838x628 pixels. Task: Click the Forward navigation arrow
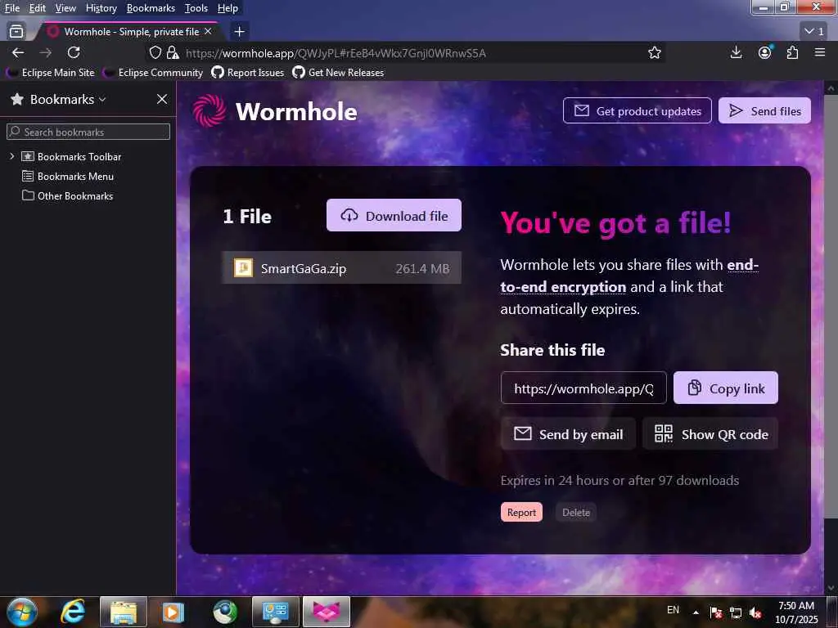(x=46, y=52)
